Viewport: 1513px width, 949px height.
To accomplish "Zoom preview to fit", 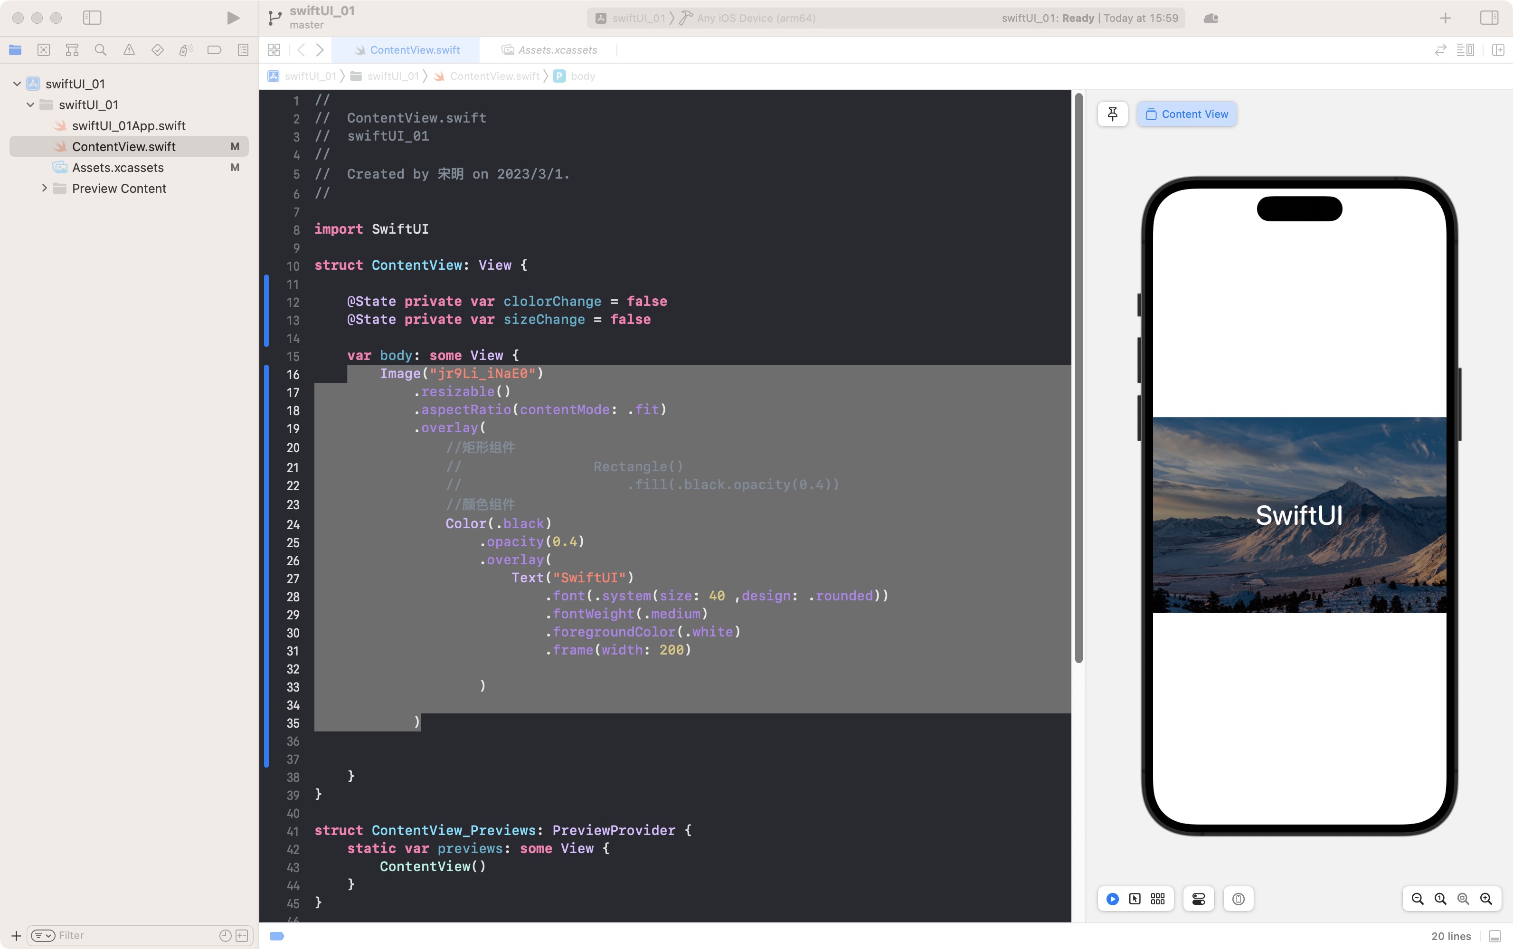I will (1463, 899).
